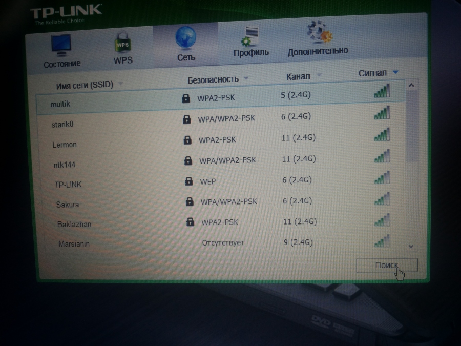
Task: Open the Состояние monitor icon
Action: tap(61, 45)
